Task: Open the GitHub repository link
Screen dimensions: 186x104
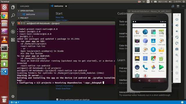Action: point(64,86)
